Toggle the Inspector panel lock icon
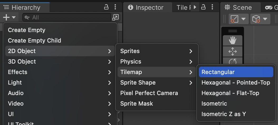Image resolution: width=278 pixels, height=125 pixels. [203, 7]
